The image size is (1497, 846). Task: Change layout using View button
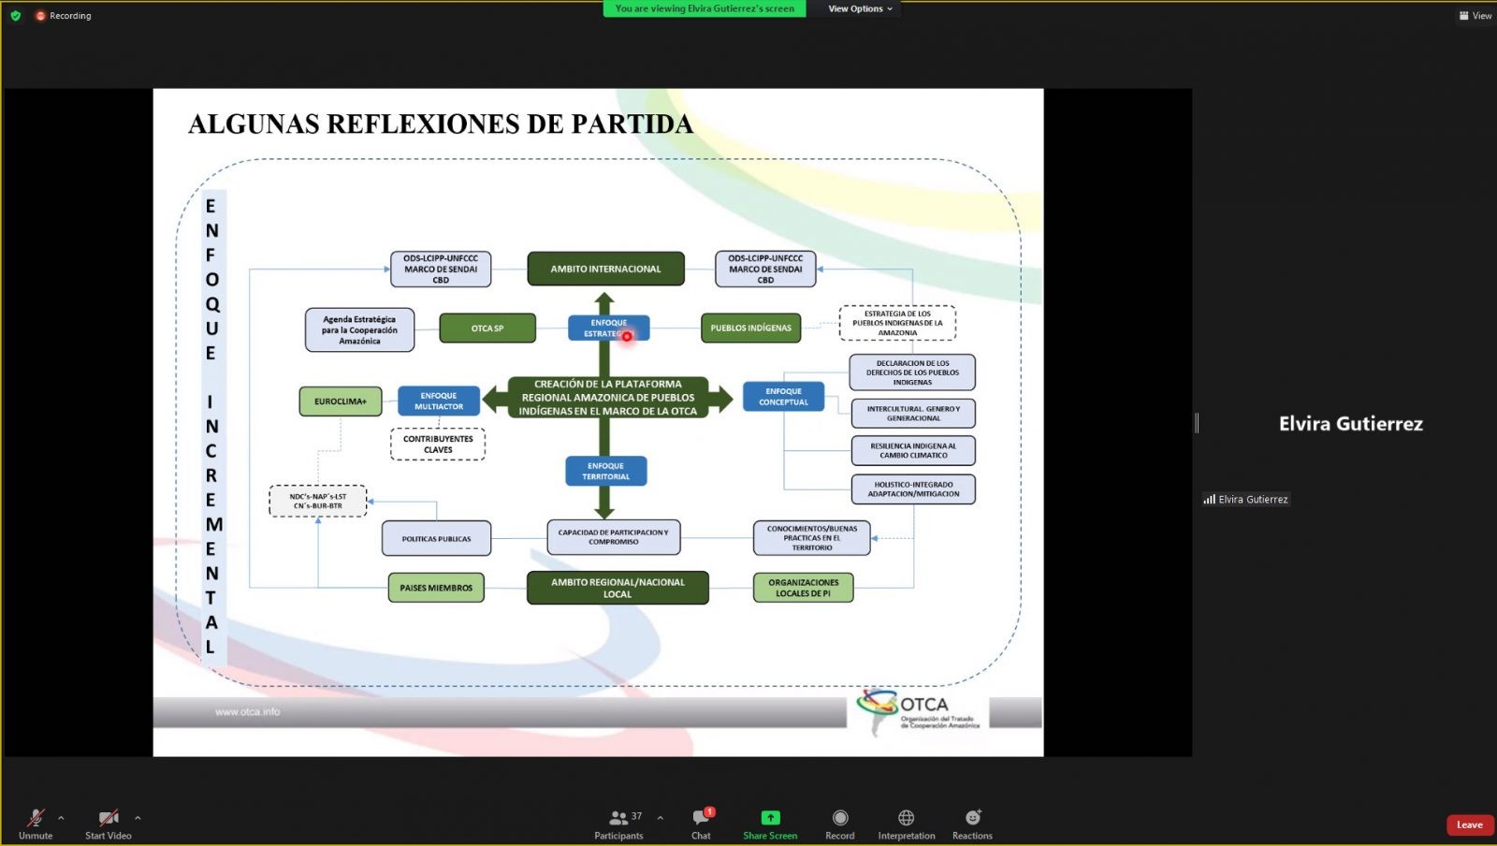[x=1475, y=16]
